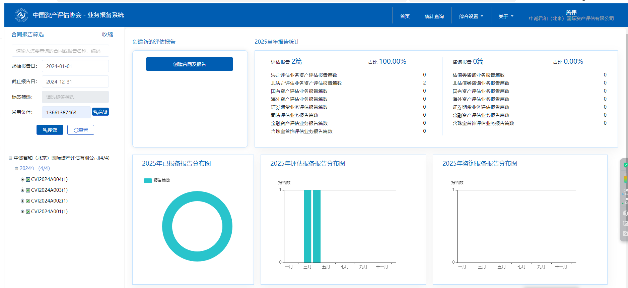The width and height of the screenshot is (628, 288).
Task: Click the screenshot crop icon on side widget
Action: [625, 223]
